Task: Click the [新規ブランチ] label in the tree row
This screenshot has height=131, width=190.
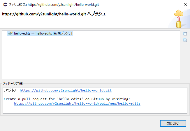Action: [x=62, y=33]
